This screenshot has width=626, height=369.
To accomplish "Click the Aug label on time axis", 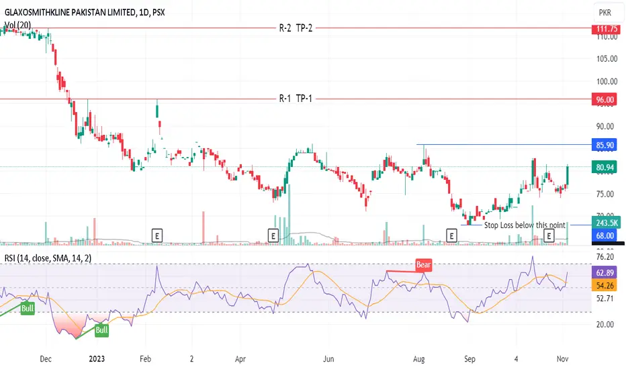I will 418,359.
